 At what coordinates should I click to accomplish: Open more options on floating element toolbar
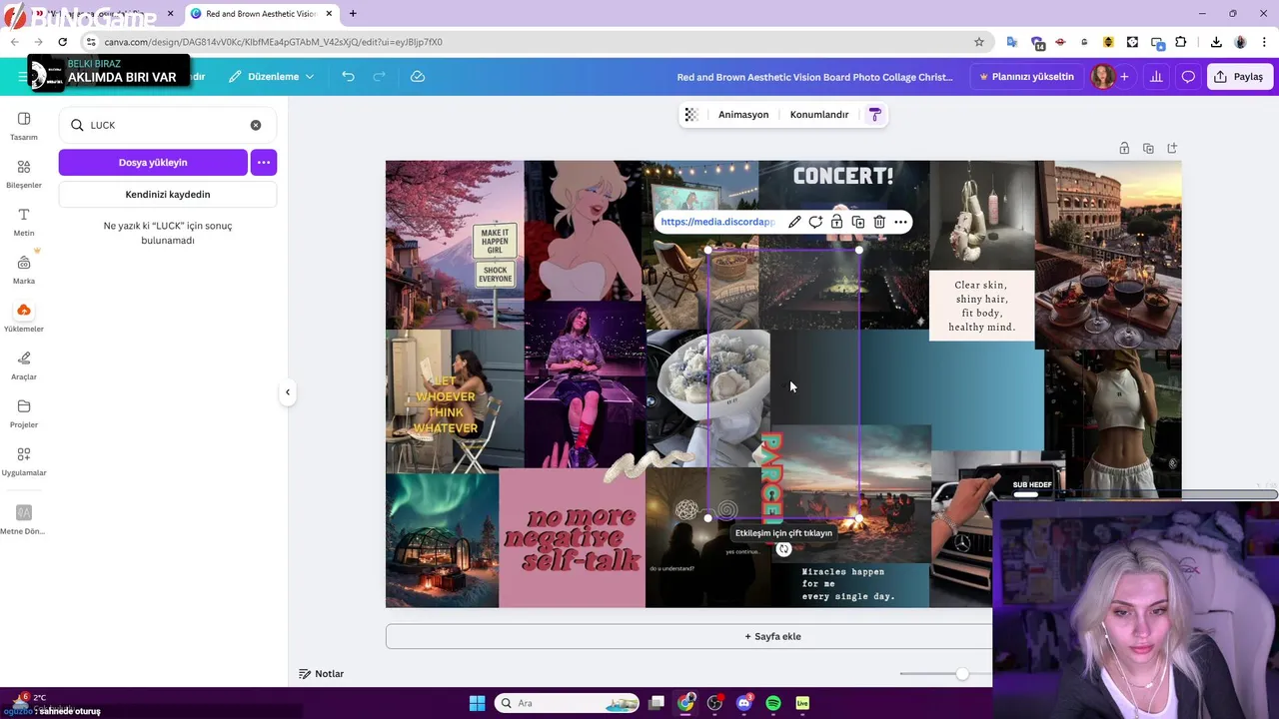click(x=900, y=222)
